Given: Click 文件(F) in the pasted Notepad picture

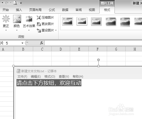Looking at the screenshot, I should 22,77.
